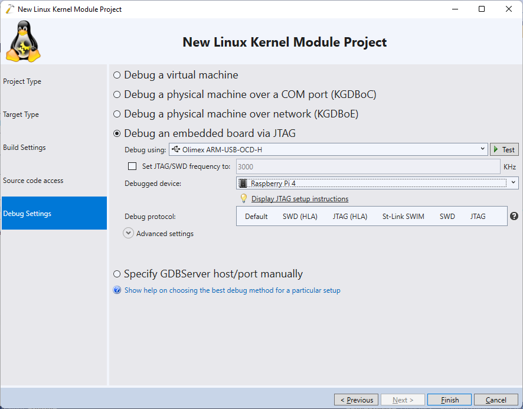Choose St-Link SWIM debug protocol

click(x=403, y=216)
